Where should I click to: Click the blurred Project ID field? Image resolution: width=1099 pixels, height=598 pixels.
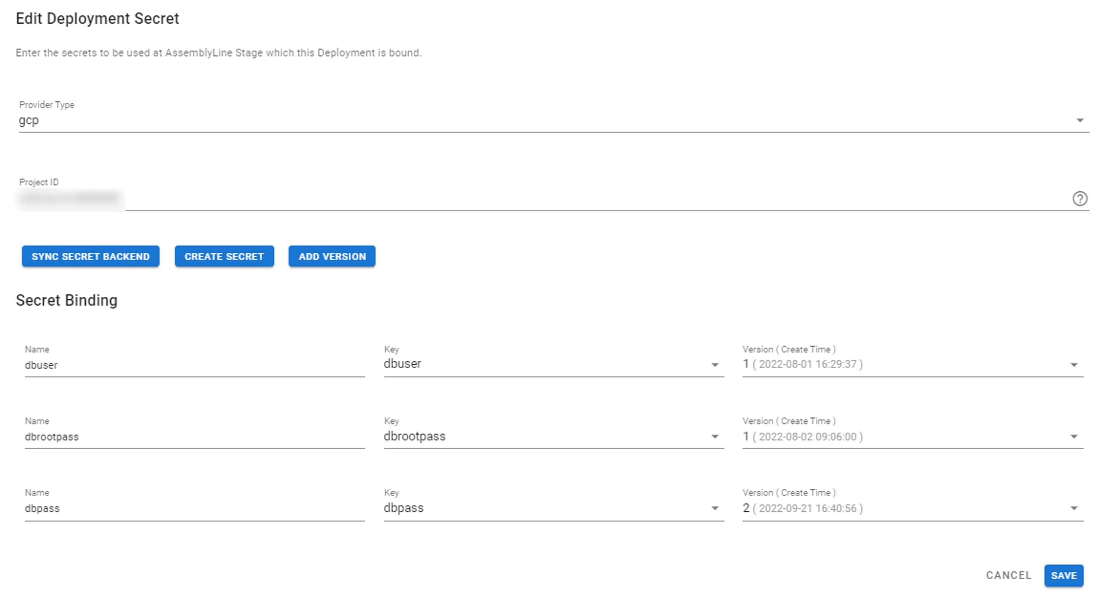click(x=70, y=199)
